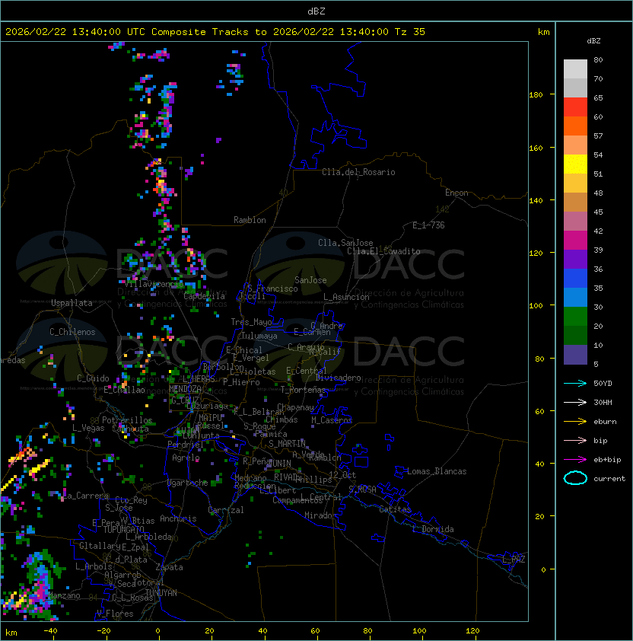This screenshot has width=633, height=641.
Task: Click the 'Uspallata' map label
Action: coord(72,303)
